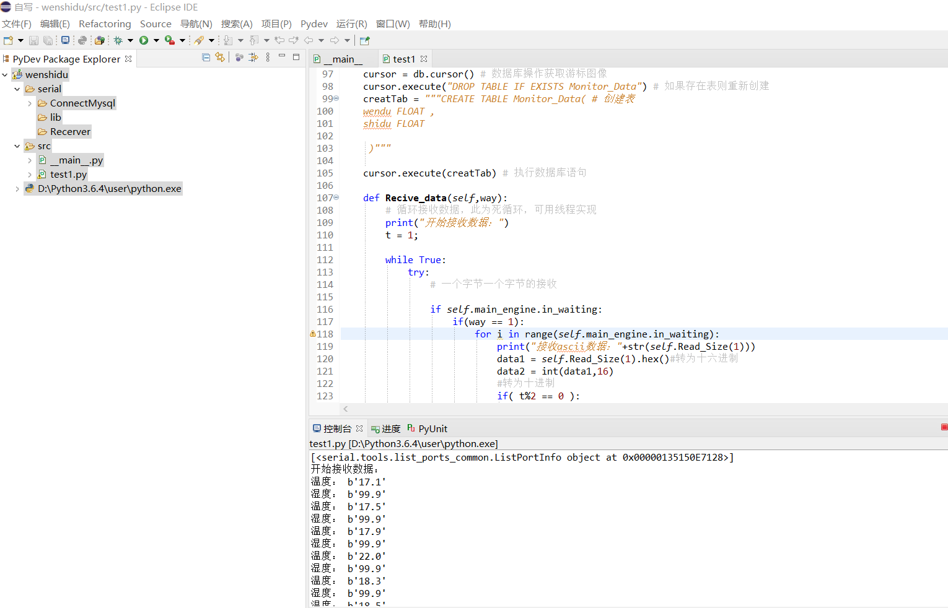Click the Next Annotation icon
948x608 pixels.
[x=228, y=40]
